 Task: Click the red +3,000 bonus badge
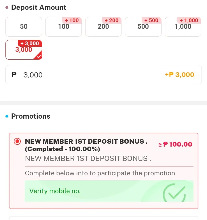30,43
